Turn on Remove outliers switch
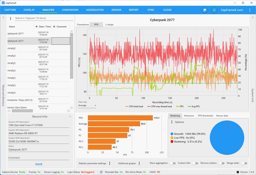 click(x=221, y=163)
